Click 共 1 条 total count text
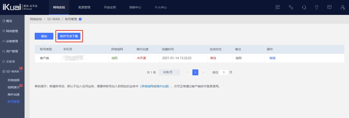349x118 pixels. point(152,72)
